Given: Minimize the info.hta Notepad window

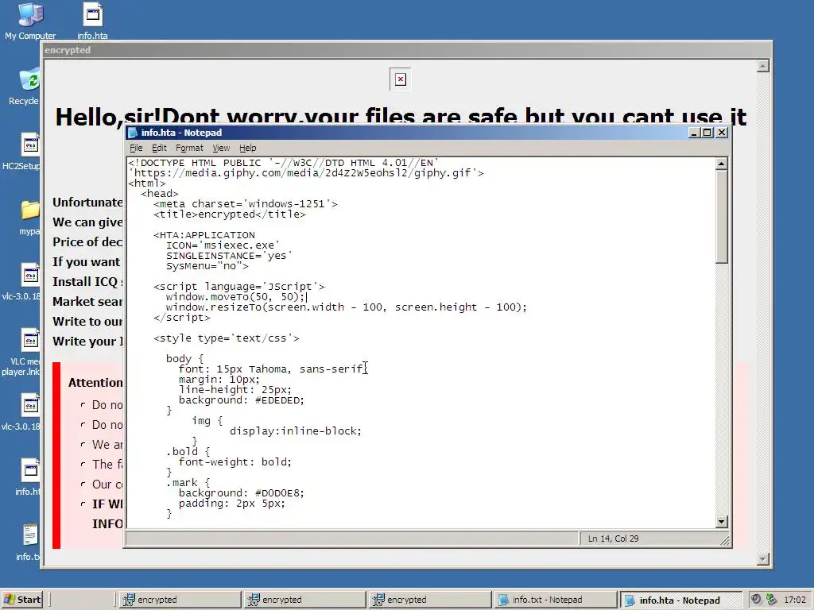Looking at the screenshot, I should coord(695,133).
